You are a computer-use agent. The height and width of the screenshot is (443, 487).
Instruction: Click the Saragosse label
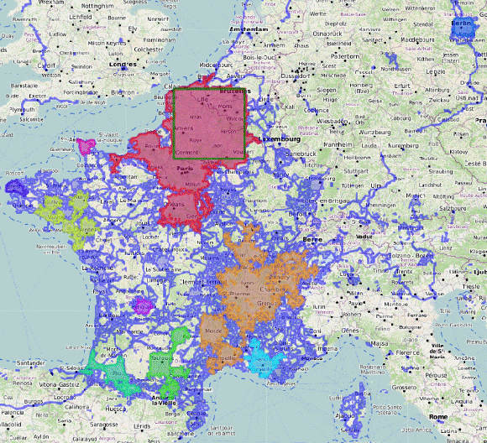coord(104,424)
